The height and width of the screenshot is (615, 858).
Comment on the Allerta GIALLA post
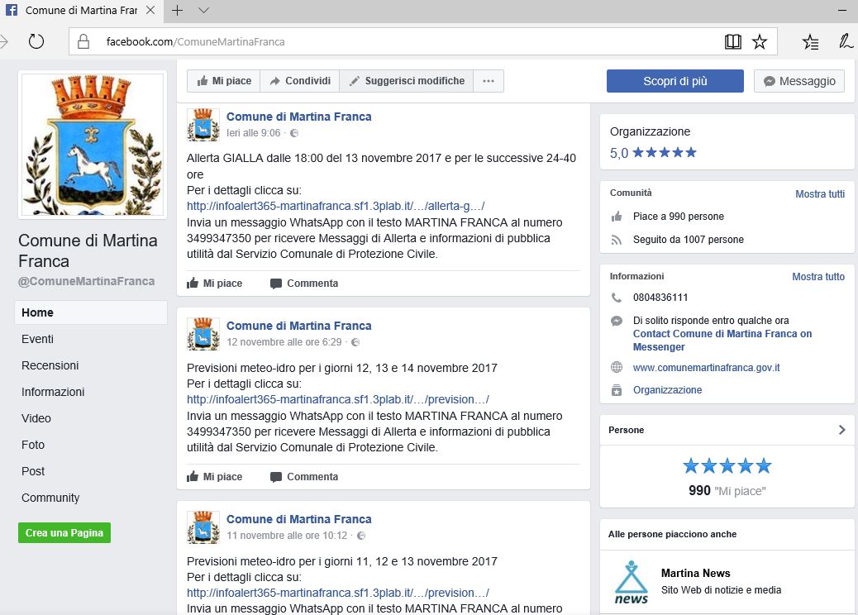click(304, 284)
